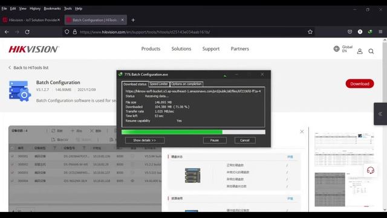387x218 pixels.
Task: Open the Support navigation menu
Action: tap(211, 48)
